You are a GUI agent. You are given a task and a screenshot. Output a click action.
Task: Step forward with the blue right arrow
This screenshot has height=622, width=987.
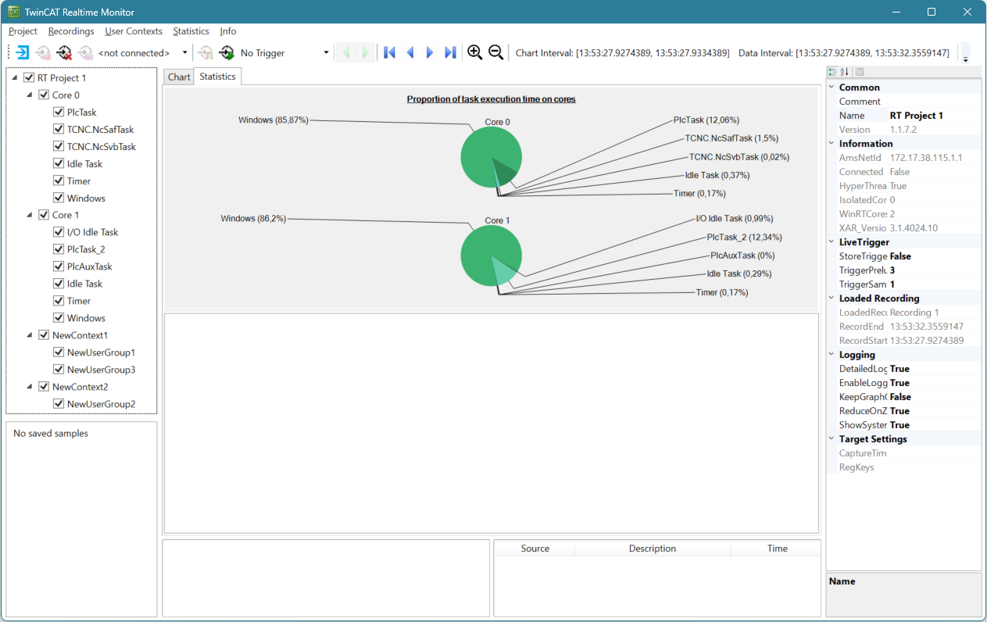tap(430, 52)
